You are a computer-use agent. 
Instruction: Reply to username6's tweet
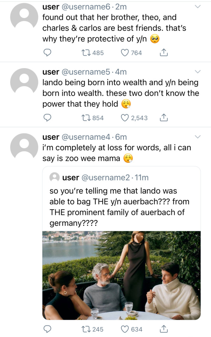click(48, 53)
